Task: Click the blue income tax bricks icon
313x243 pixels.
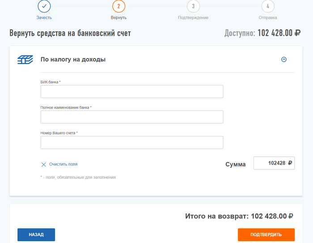Action: tap(25, 60)
